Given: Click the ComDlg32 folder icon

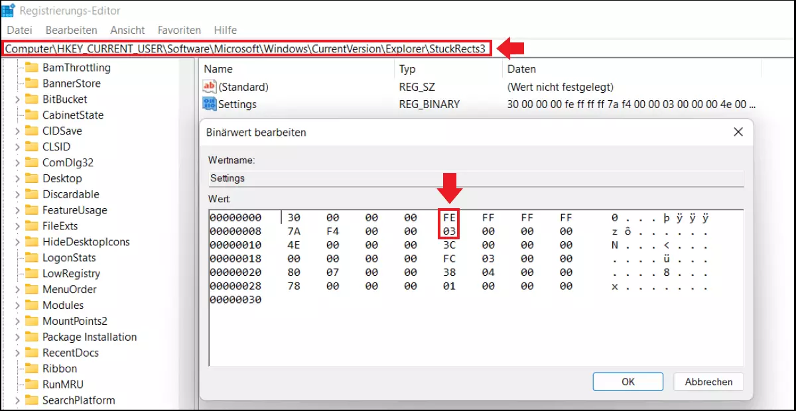Looking at the screenshot, I should point(32,163).
